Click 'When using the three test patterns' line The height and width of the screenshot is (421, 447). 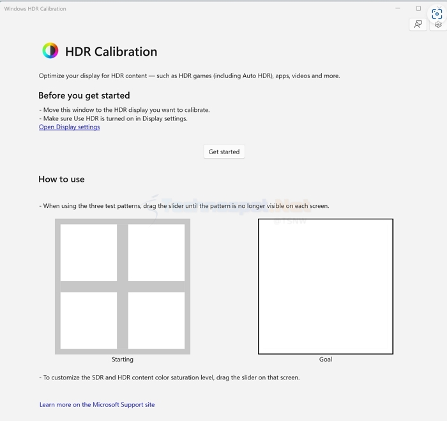pyautogui.click(x=184, y=206)
